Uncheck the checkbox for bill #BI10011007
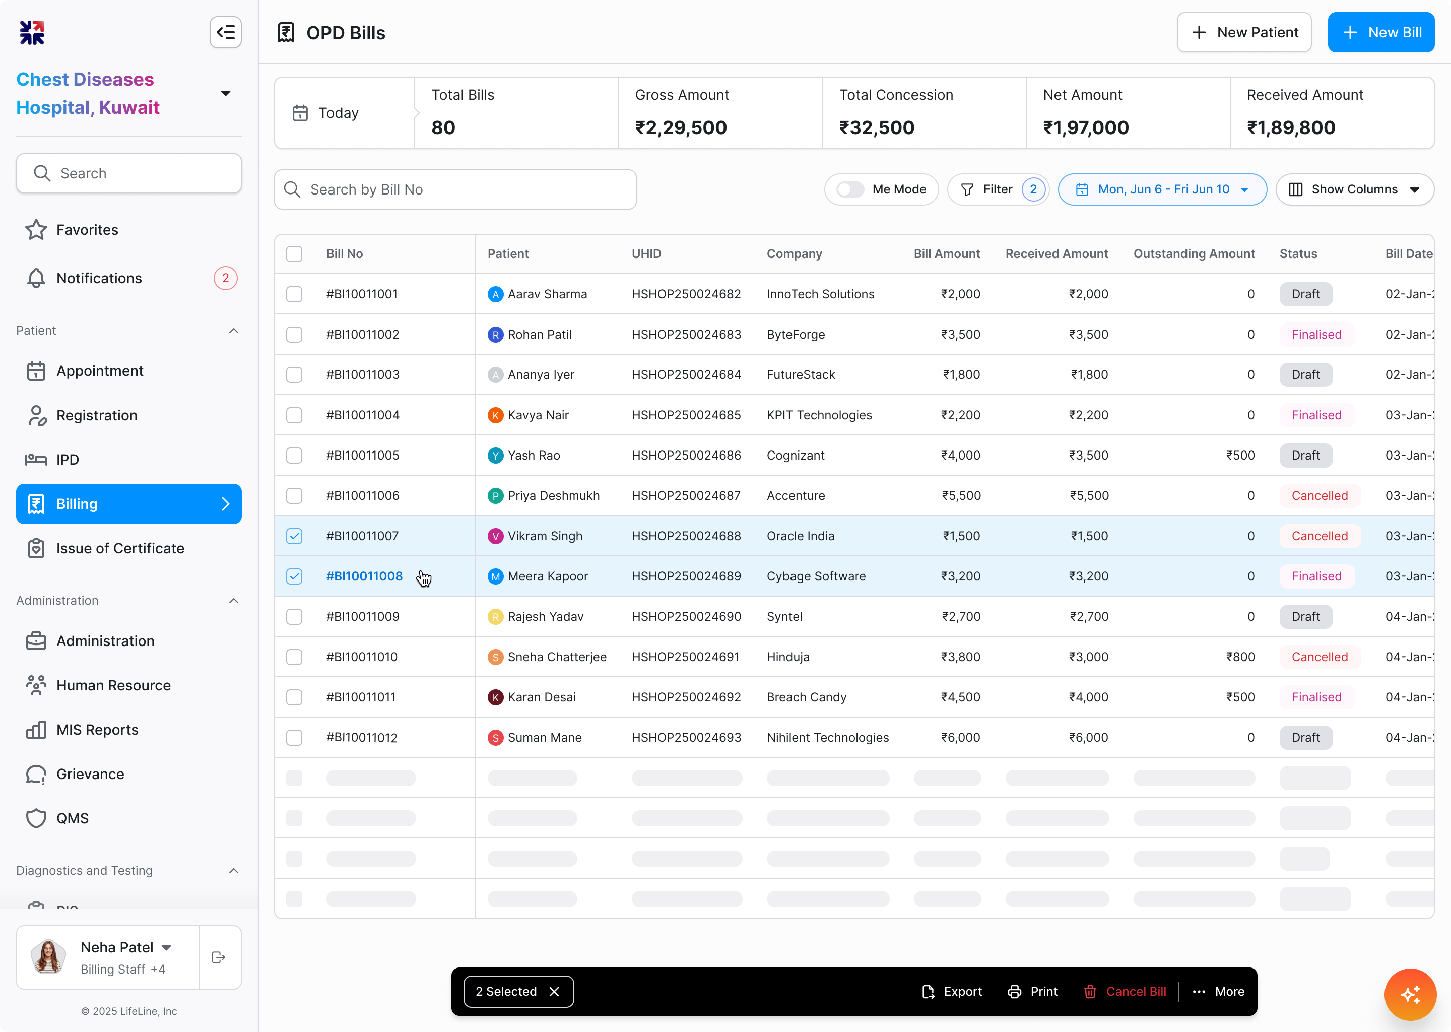 pyautogui.click(x=294, y=536)
